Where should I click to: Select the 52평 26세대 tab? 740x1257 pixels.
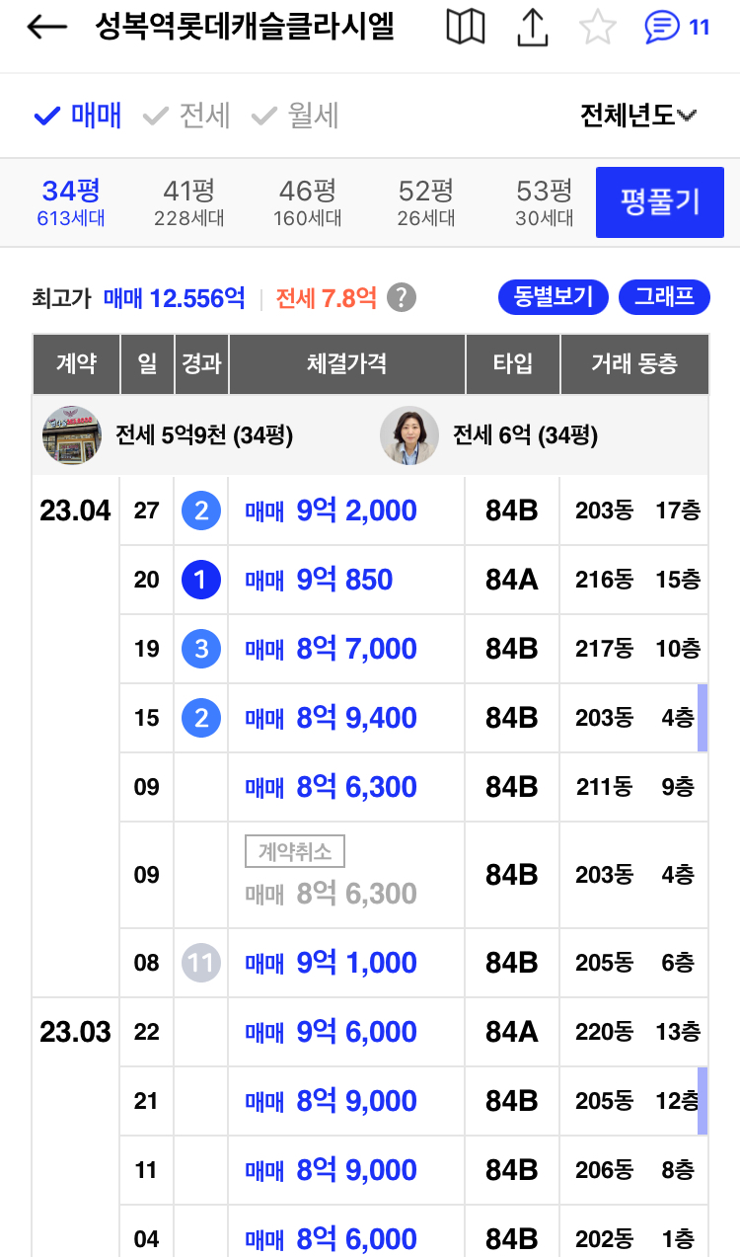pos(426,202)
